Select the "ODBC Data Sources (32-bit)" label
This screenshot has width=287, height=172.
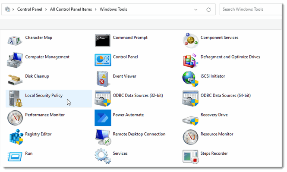[x=138, y=95]
